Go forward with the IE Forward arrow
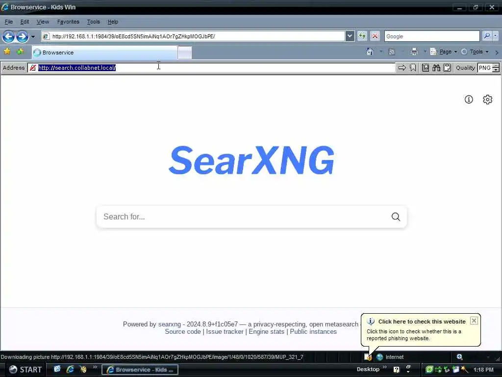The width and height of the screenshot is (502, 377). pos(23,36)
